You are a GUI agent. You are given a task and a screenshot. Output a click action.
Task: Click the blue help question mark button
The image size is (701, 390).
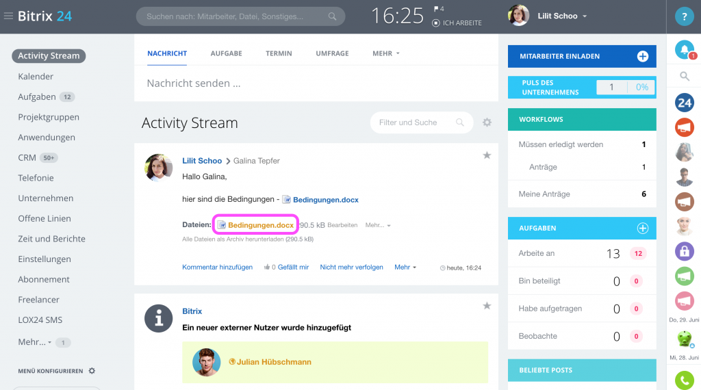click(684, 16)
